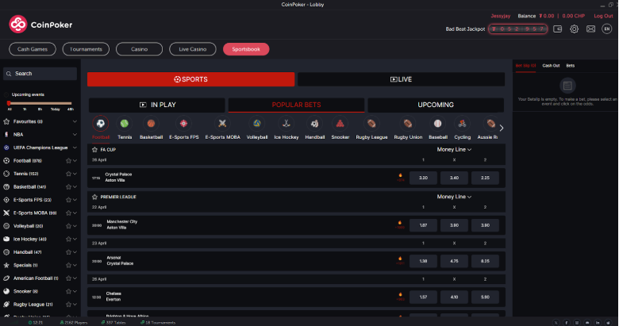Click the Bad Beat Jackpot counter
The image size is (619, 326).
tap(517, 29)
